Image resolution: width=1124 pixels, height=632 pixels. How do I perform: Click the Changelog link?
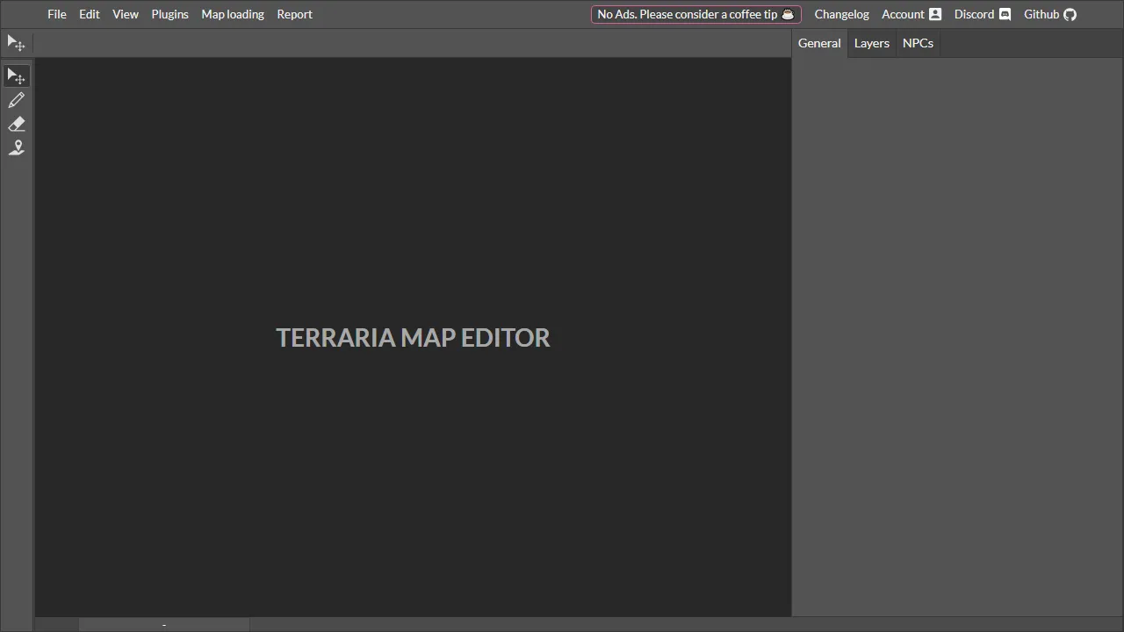[x=841, y=14]
